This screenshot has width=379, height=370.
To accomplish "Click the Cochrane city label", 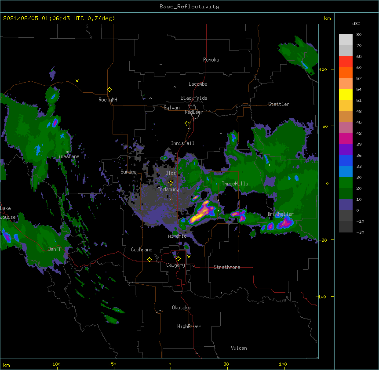I will click(x=142, y=250).
